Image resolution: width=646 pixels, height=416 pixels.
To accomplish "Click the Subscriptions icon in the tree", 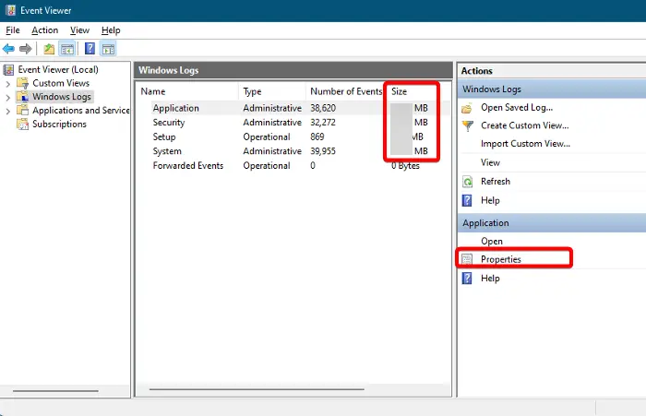I will pyautogui.click(x=23, y=124).
